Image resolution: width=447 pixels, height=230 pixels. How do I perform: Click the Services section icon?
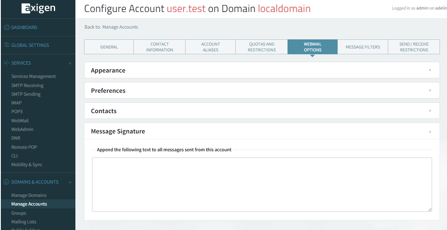click(x=6, y=63)
